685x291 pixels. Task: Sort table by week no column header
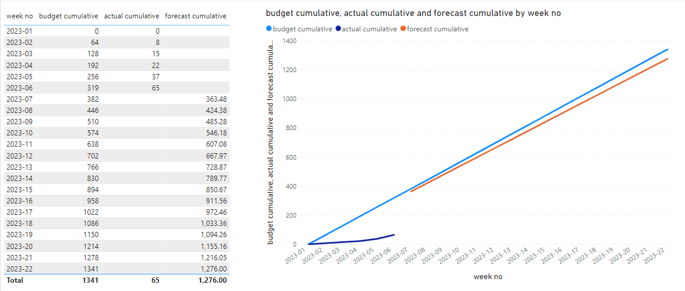click(20, 16)
